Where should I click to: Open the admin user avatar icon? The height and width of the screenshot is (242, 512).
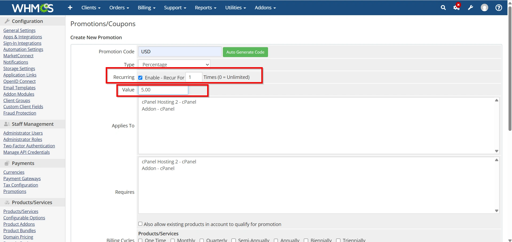click(485, 8)
